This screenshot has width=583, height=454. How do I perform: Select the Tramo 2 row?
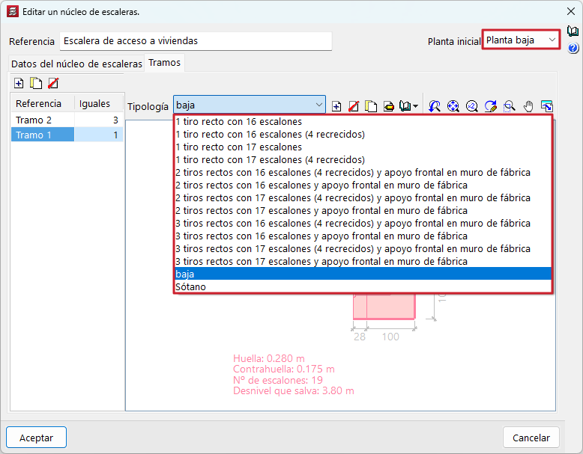[x=67, y=120]
